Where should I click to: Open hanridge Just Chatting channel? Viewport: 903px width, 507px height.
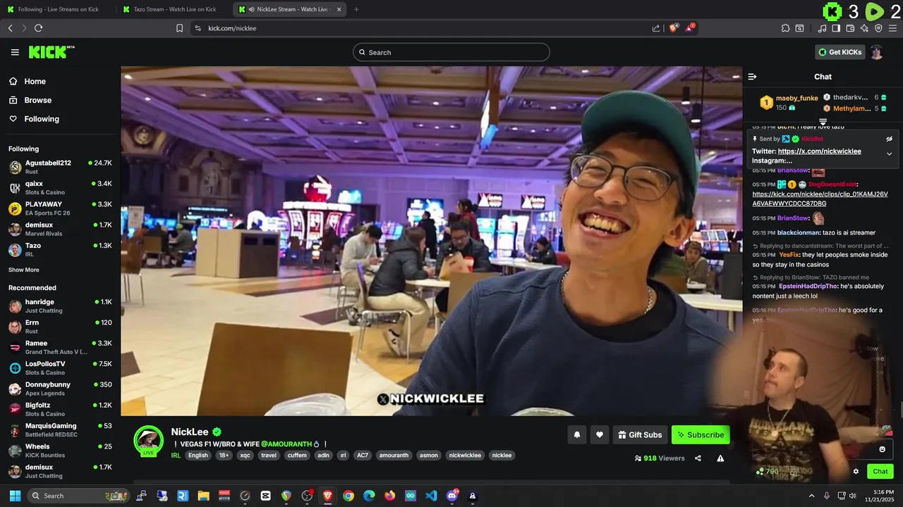[x=60, y=306]
